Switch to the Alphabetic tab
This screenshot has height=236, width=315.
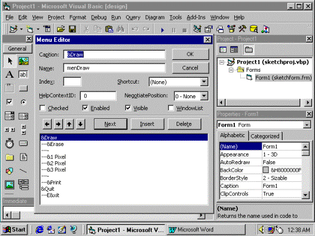click(x=233, y=135)
